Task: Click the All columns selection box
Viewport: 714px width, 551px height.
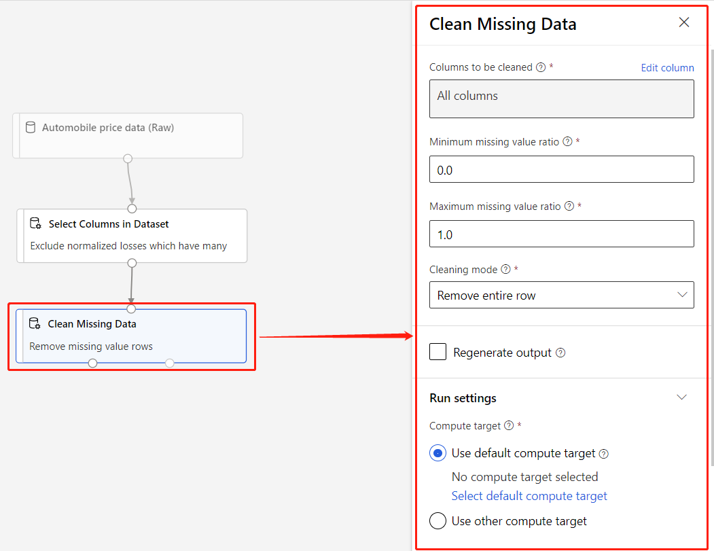Action: [561, 99]
